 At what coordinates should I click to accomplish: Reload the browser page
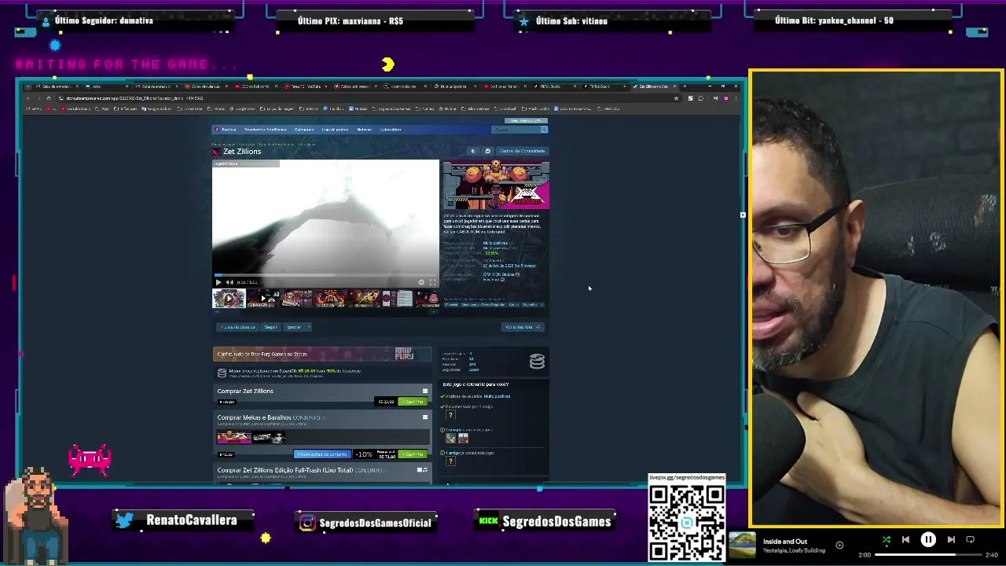(48, 98)
